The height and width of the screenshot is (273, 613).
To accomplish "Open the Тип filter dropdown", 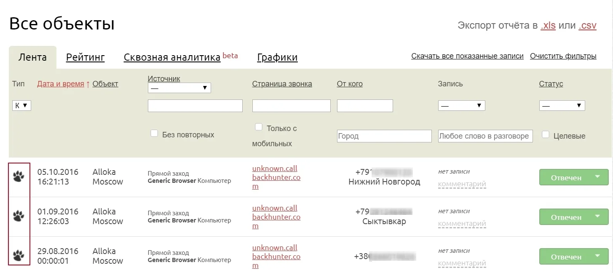I will click(21, 106).
